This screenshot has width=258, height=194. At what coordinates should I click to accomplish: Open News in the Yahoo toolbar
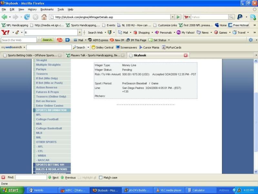click(x=203, y=33)
